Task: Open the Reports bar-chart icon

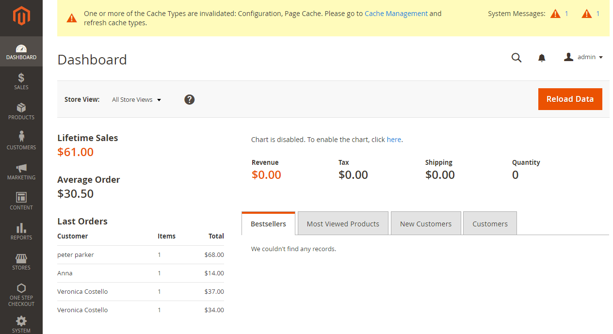Action: tap(21, 228)
